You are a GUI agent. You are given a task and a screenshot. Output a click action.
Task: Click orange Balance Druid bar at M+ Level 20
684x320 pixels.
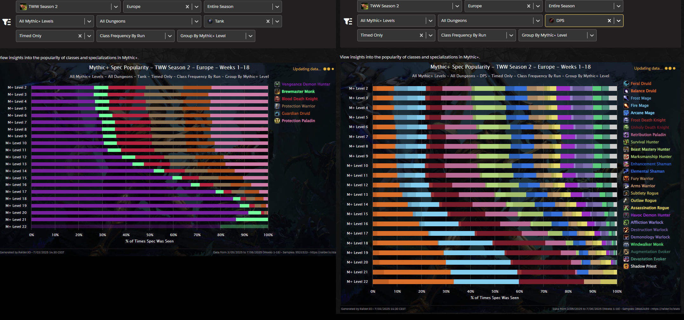(412, 262)
